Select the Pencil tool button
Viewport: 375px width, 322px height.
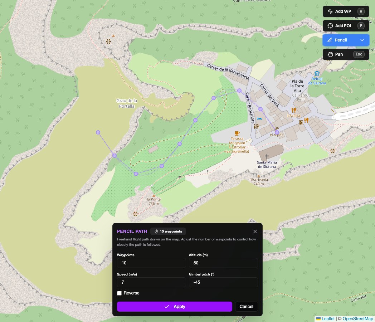346,40
